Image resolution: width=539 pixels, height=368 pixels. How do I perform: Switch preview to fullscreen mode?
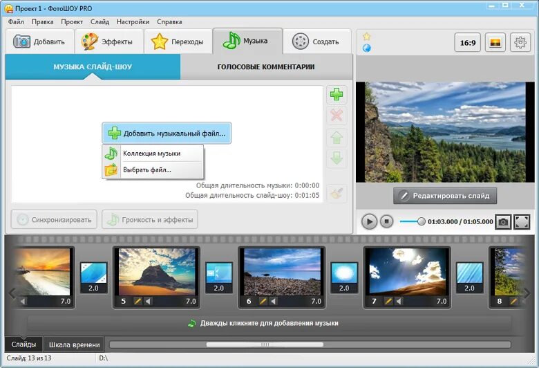click(x=522, y=221)
